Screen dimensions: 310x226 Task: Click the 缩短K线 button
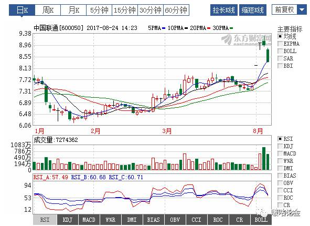(x=253, y=10)
